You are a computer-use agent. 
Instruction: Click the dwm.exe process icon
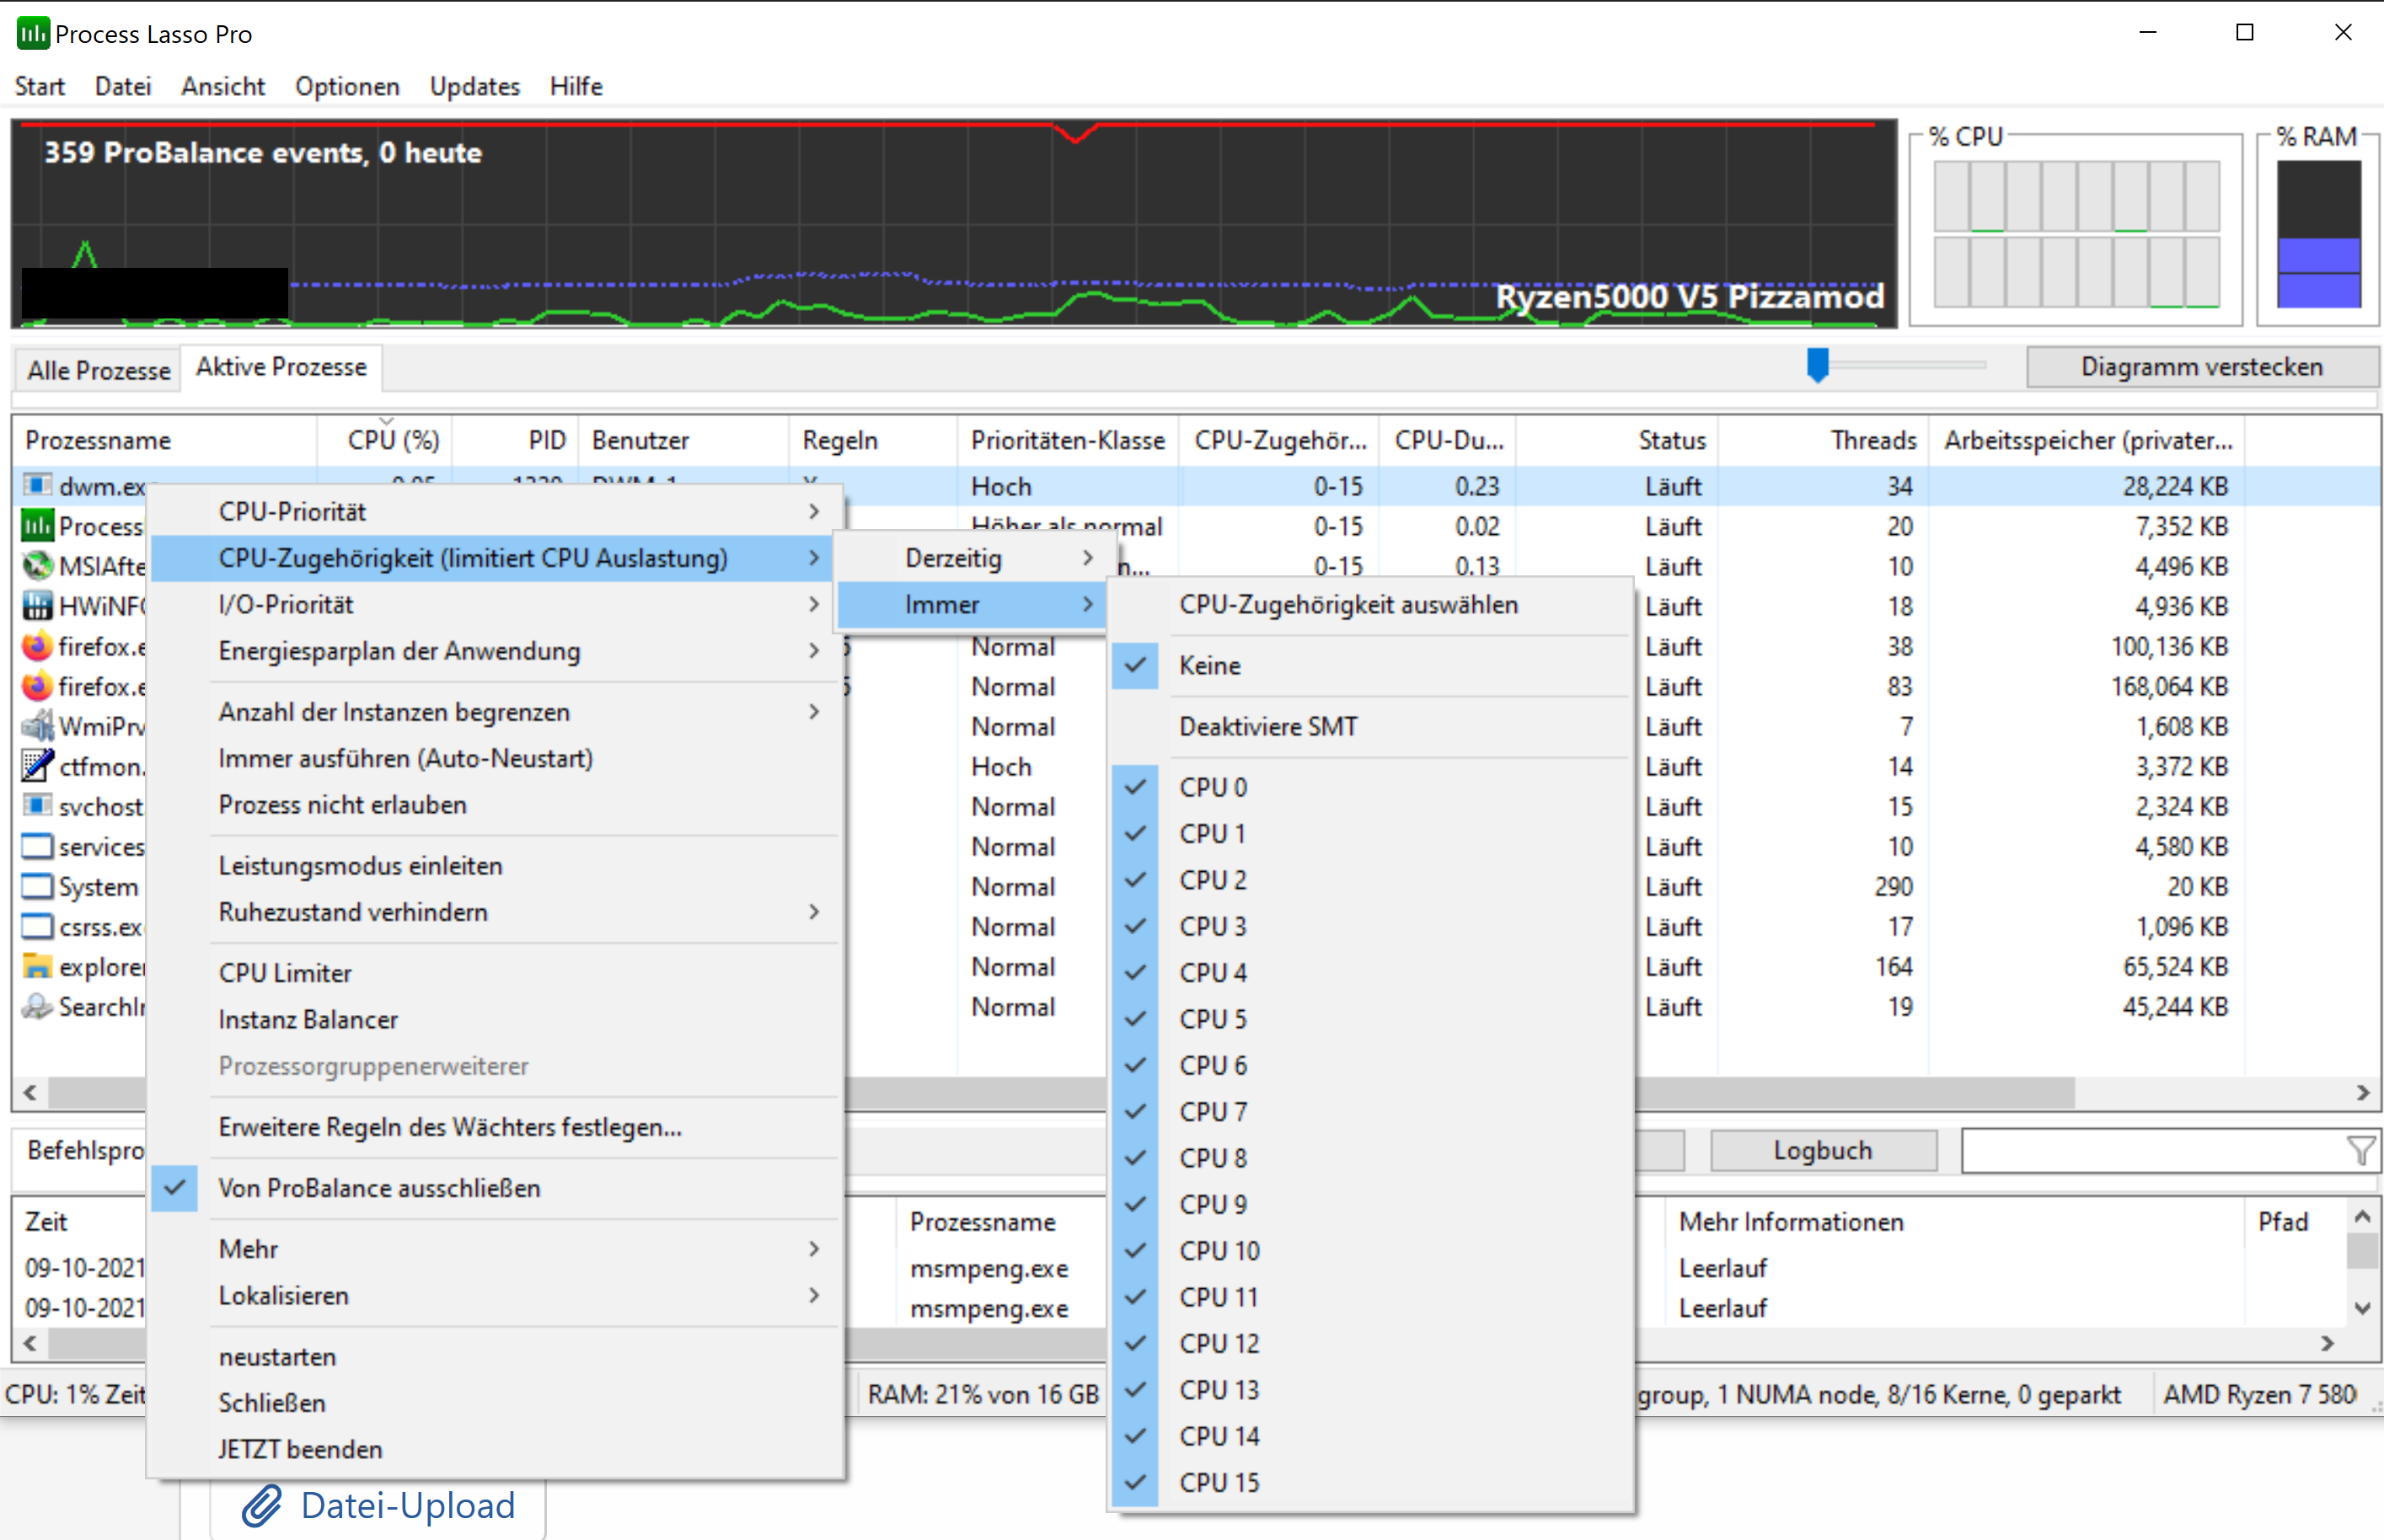(x=37, y=486)
